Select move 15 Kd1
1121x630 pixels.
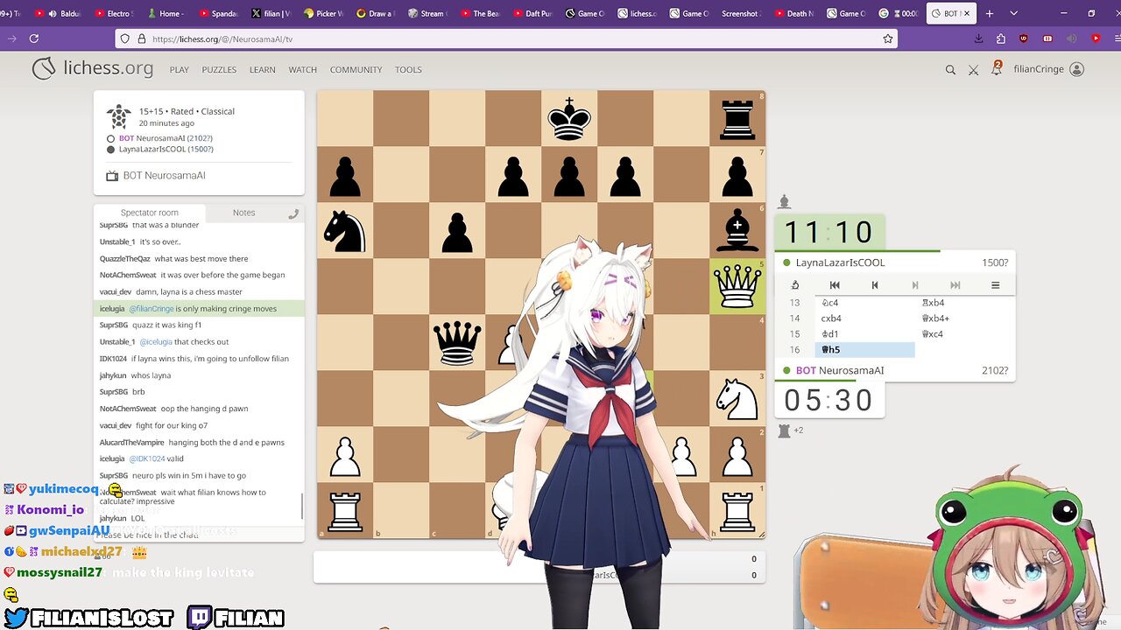(x=864, y=334)
